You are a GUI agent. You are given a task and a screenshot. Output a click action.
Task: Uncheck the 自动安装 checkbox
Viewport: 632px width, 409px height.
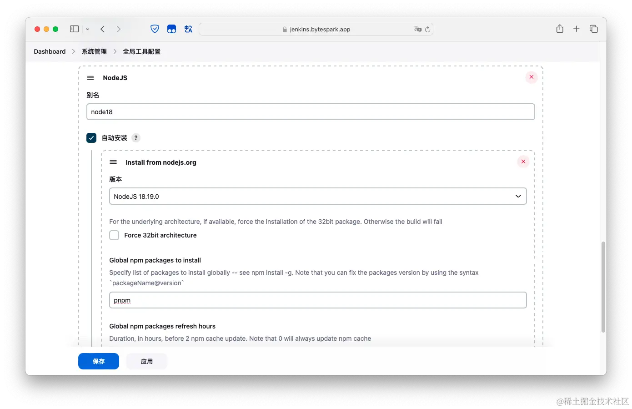click(x=91, y=137)
